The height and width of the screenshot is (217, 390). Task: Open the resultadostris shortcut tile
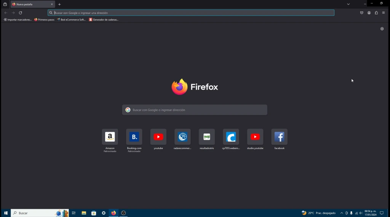[x=207, y=137]
